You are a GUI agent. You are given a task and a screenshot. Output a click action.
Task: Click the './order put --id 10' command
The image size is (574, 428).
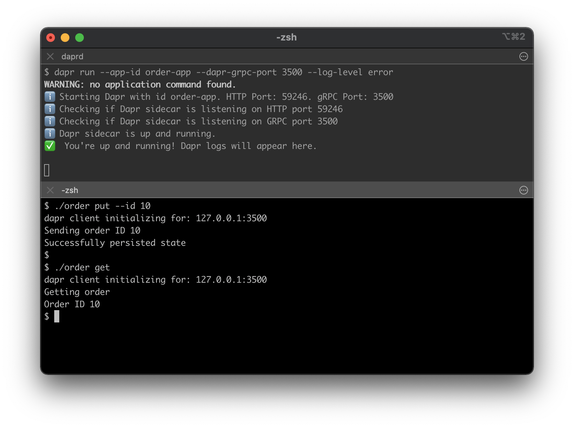click(x=102, y=206)
